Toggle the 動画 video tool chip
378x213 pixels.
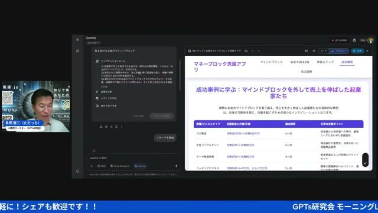pyautogui.click(x=102, y=166)
